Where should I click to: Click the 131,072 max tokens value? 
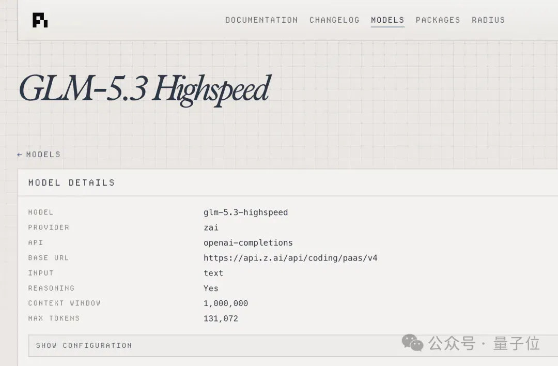tap(221, 318)
